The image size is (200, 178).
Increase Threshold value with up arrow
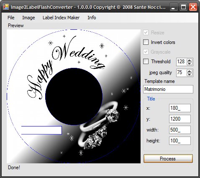click(190, 60)
